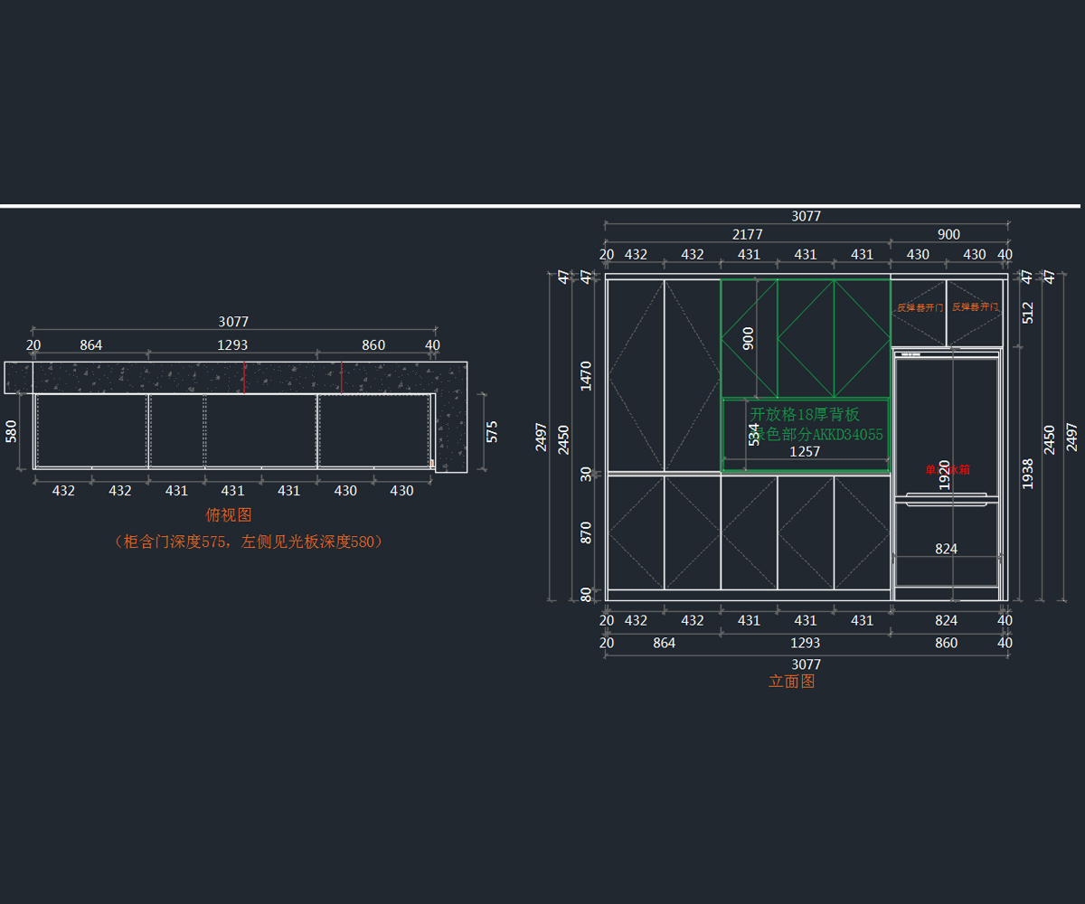Image resolution: width=1085 pixels, height=904 pixels.
Task: Click the 575 dimension right of top view
Action: coord(492,431)
